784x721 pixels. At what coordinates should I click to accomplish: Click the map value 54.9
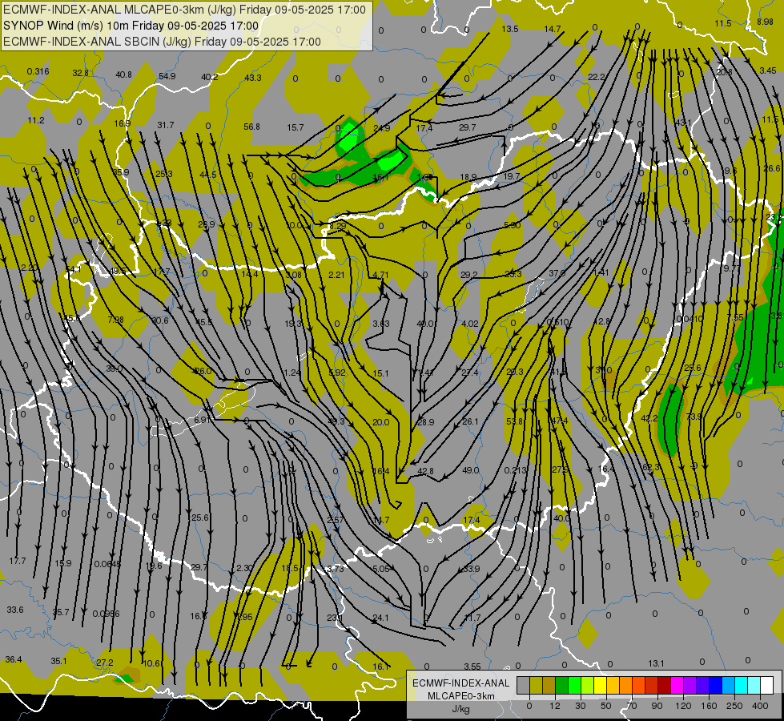coord(167,76)
